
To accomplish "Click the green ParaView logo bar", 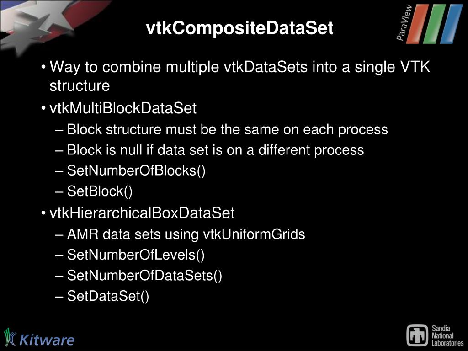I will (x=434, y=23).
